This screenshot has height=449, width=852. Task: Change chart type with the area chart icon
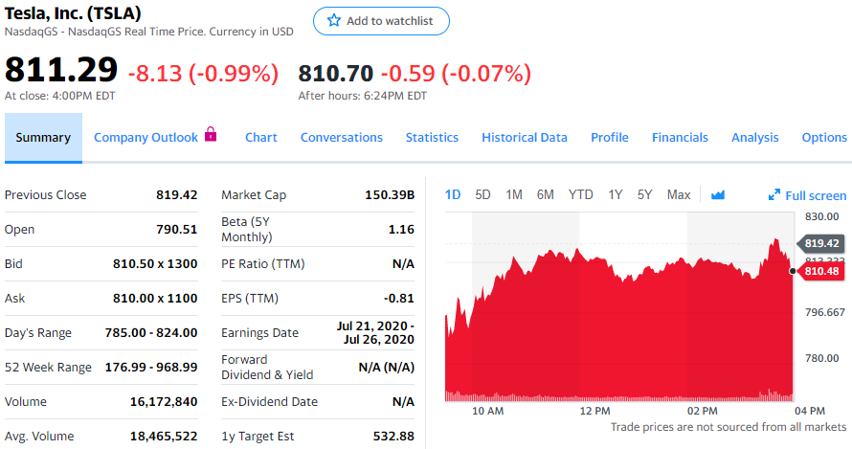click(x=718, y=195)
